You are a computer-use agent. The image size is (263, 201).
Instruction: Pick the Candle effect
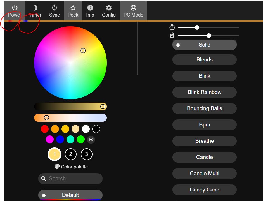205,157
